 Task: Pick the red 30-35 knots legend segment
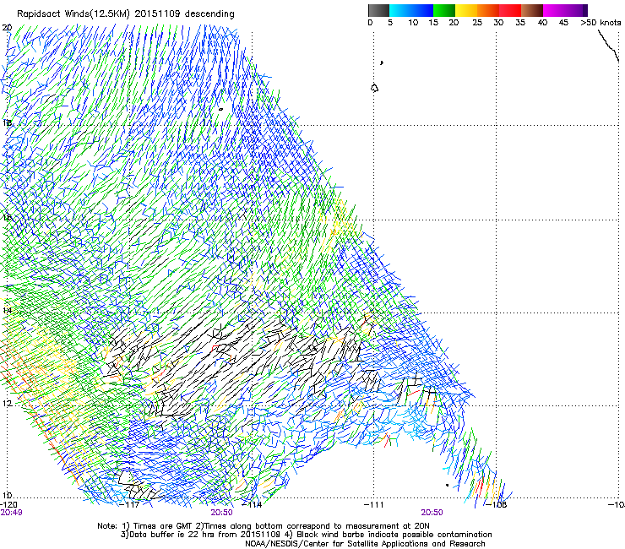coord(510,10)
